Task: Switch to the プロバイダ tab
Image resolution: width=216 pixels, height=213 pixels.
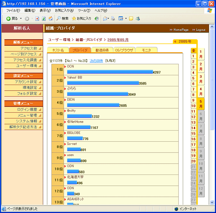Action: [x=80, y=50]
